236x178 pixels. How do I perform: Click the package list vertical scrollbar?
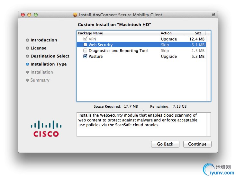click(x=208, y=68)
